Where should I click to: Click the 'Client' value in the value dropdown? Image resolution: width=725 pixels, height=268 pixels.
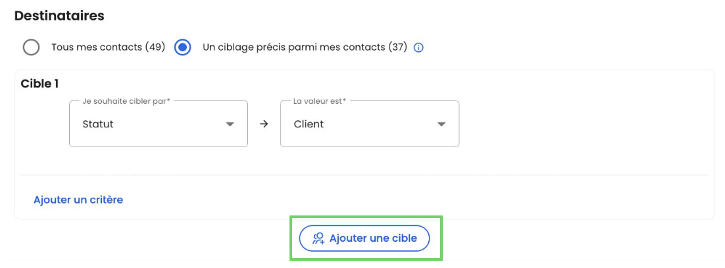[x=309, y=124]
